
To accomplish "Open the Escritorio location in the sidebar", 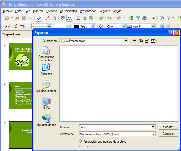I will 46,70.
